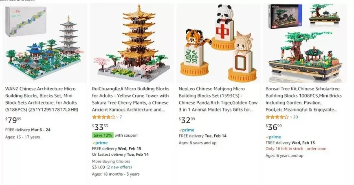The height and width of the screenshot is (185, 354).
Task: Click the $79.99 price of WANZ set
Action: (x=13, y=120)
